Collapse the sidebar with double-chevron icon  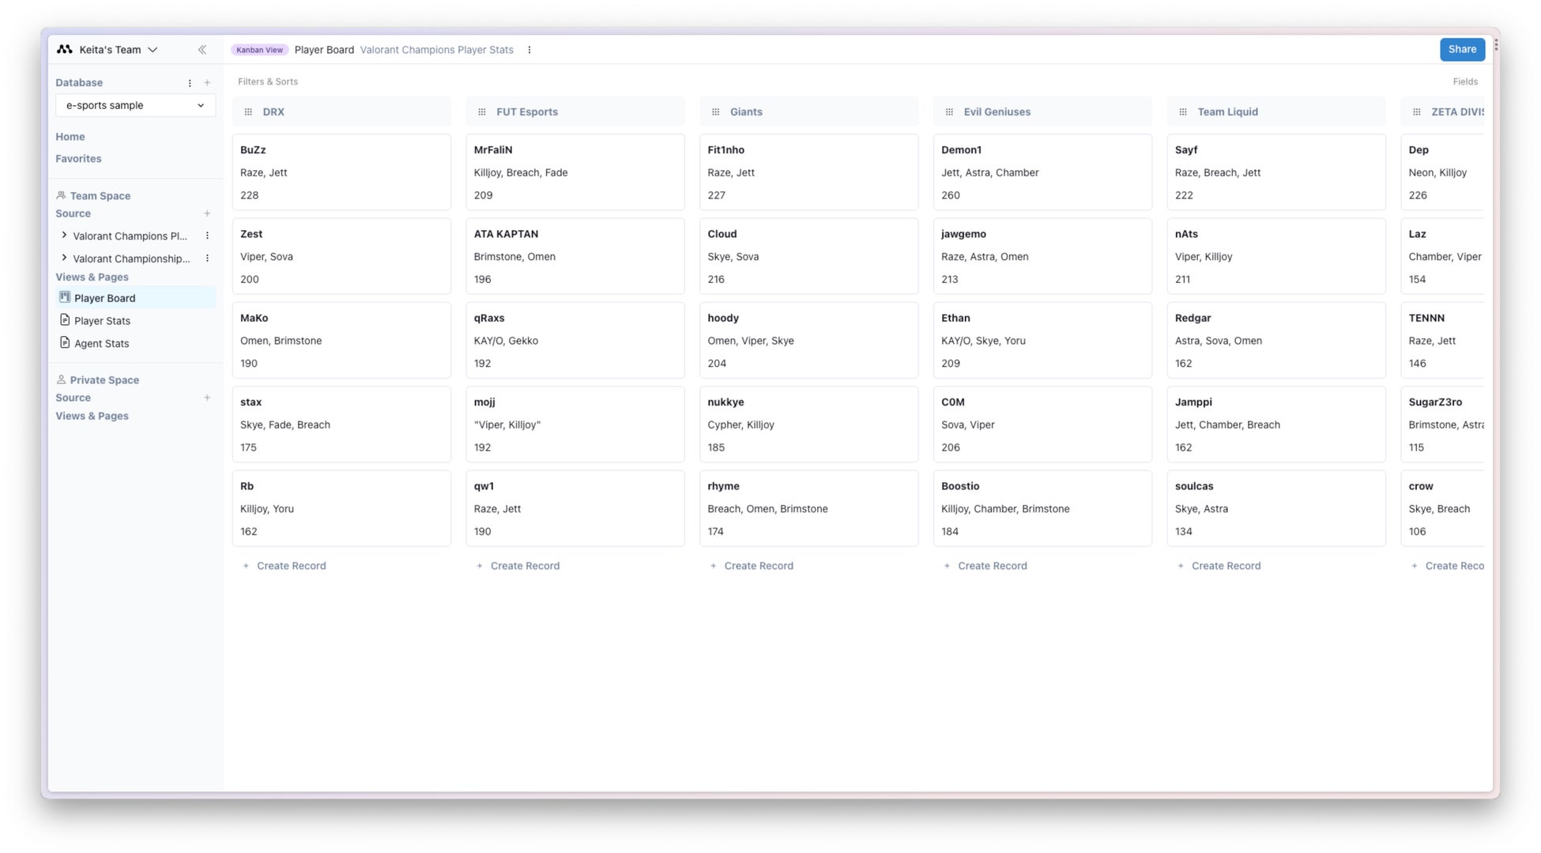pos(202,50)
